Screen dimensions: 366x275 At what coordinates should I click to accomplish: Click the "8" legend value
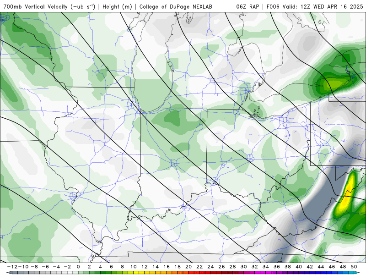pyautogui.click(x=122, y=267)
